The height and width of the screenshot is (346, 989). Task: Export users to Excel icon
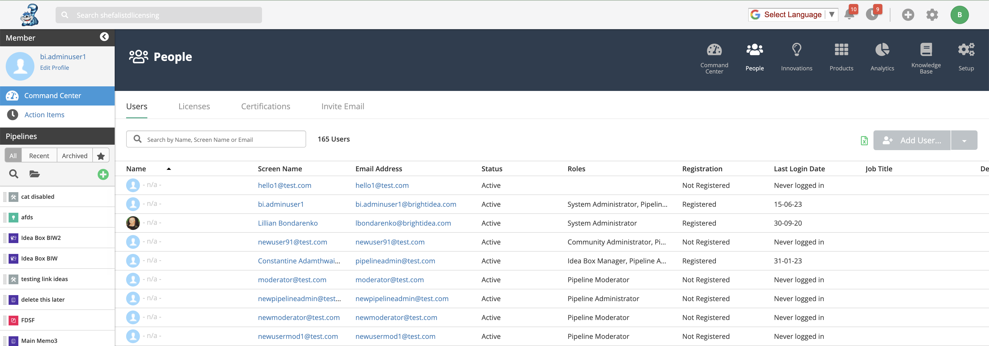pos(864,141)
